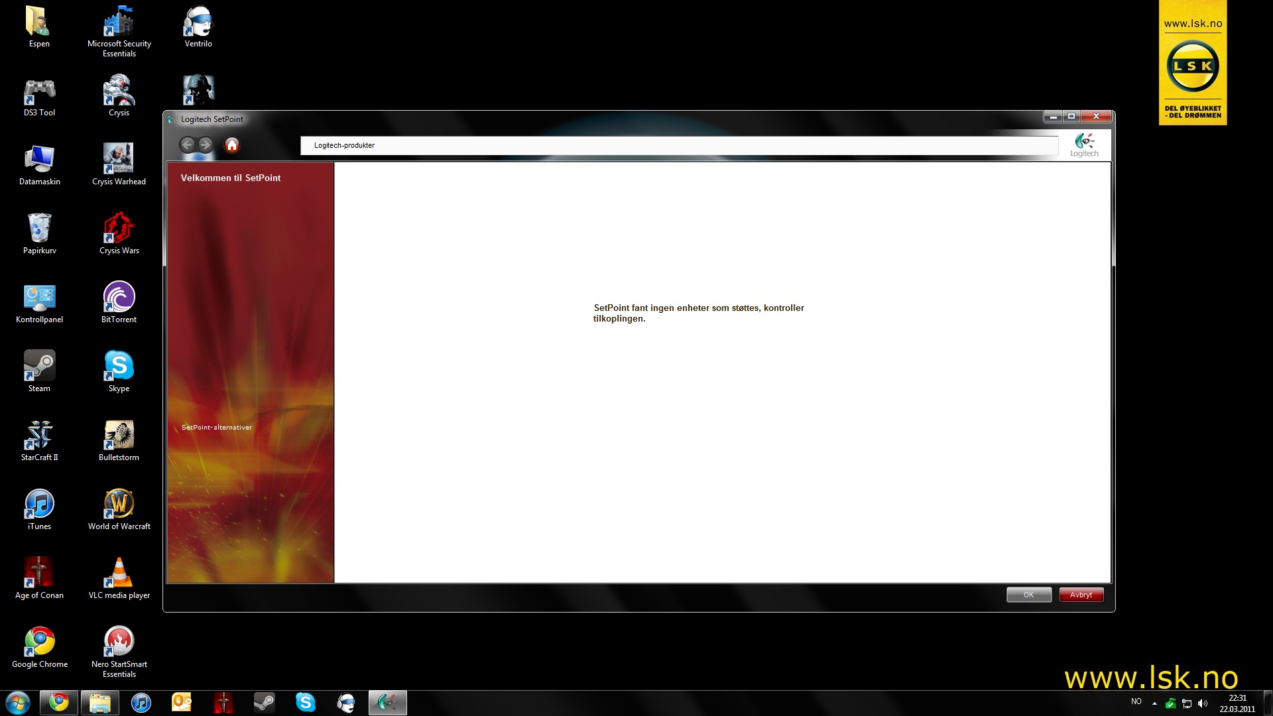Launch World of Warcraft desktop shortcut

[x=119, y=510]
